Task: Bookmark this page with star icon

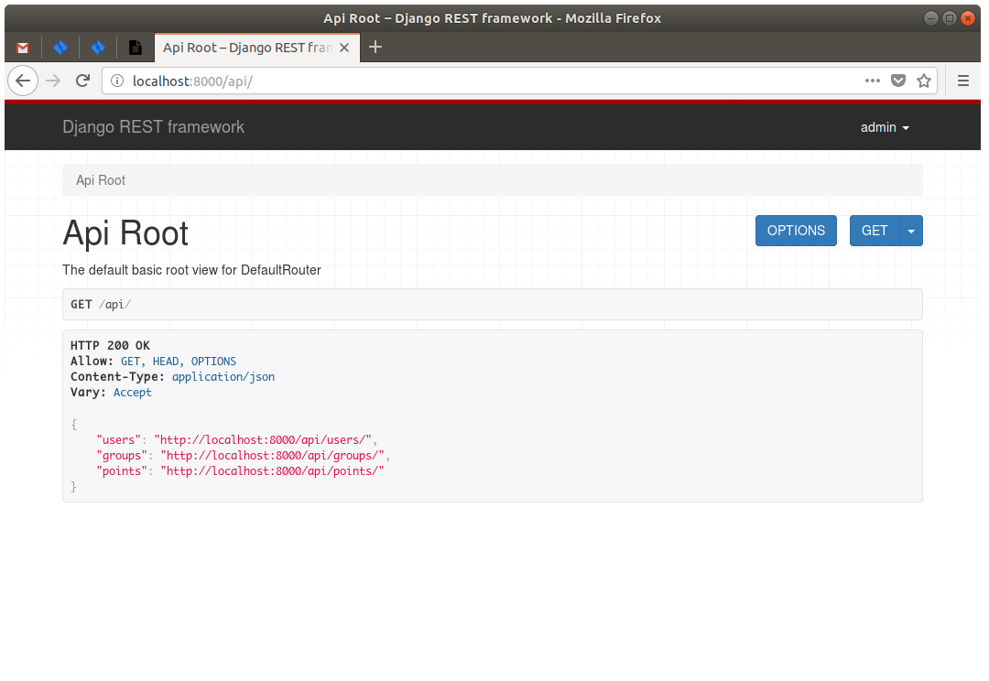Action: click(924, 81)
